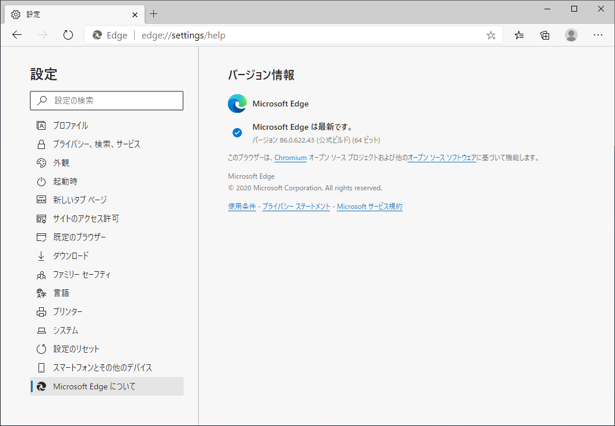615x426 pixels.
Task: Open the プライバシー ステートメント link
Action: (296, 206)
